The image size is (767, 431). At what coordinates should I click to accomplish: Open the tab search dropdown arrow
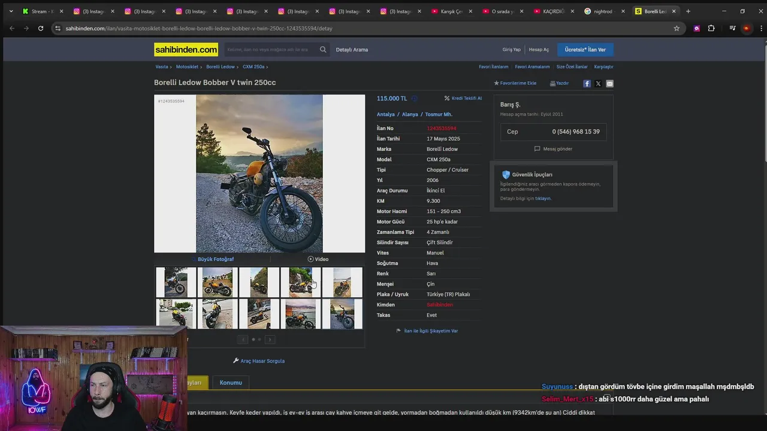click(11, 11)
